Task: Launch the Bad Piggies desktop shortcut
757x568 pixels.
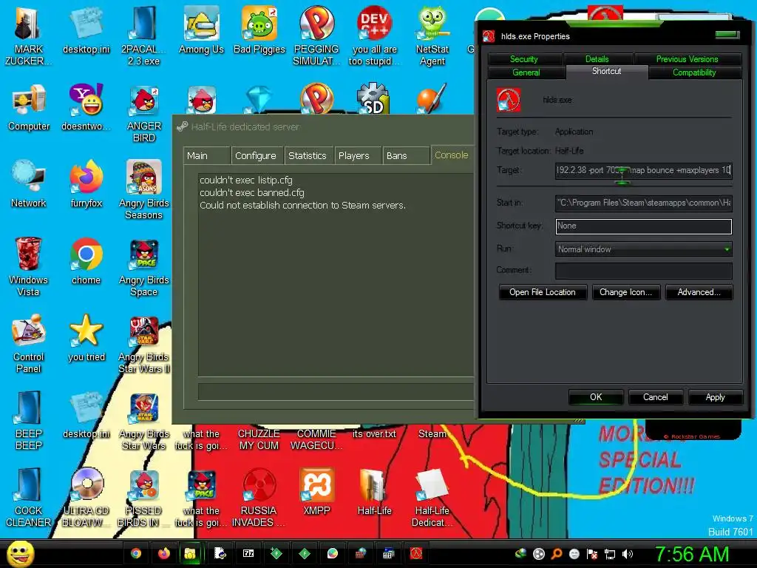Action: click(259, 31)
